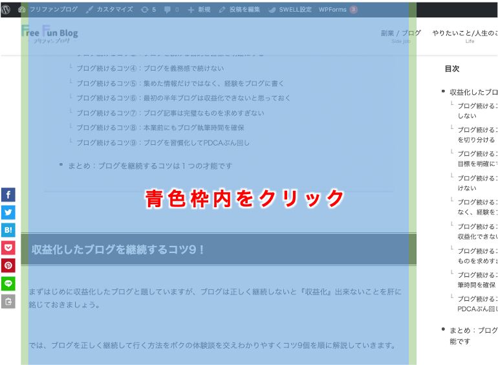This screenshot has width=498, height=365.
Task: Click 投稿を編集 in the admin bar
Action: pyautogui.click(x=244, y=10)
